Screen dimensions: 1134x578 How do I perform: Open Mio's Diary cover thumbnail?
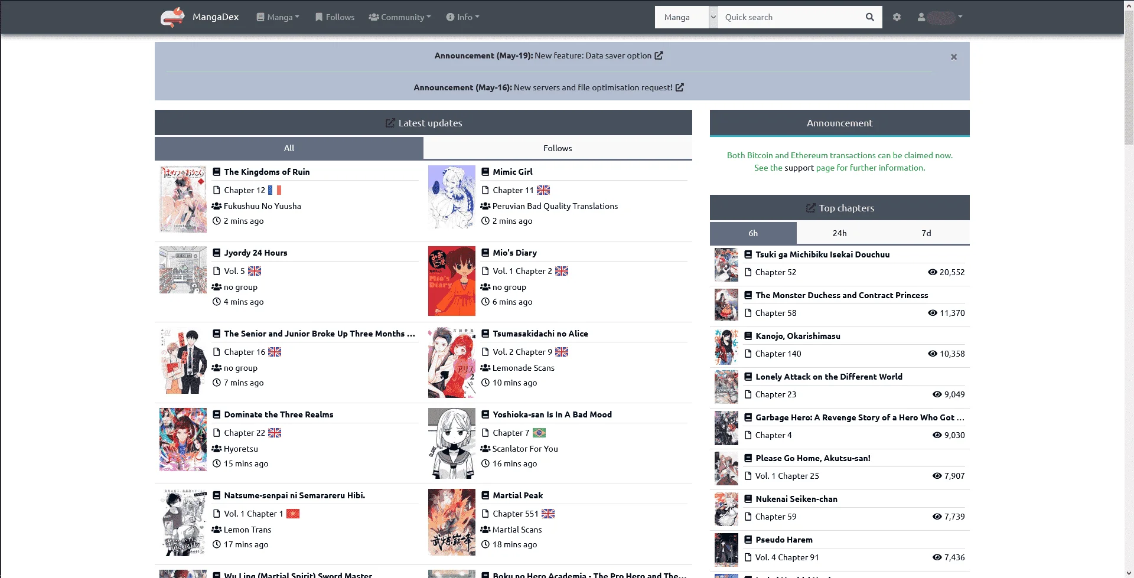click(452, 281)
